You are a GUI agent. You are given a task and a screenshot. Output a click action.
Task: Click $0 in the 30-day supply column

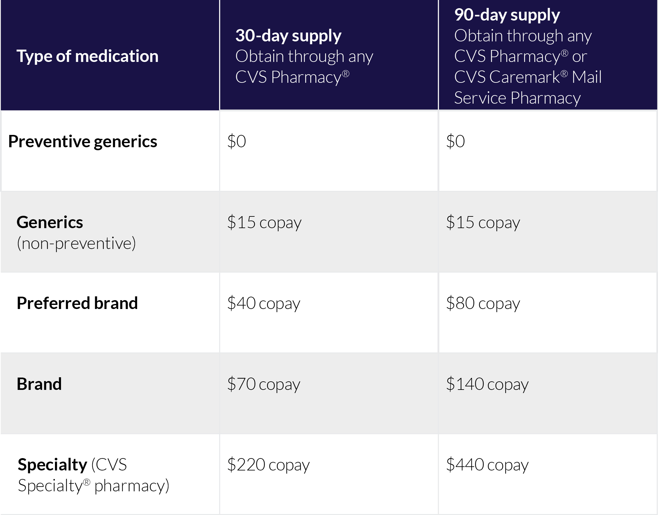237,141
